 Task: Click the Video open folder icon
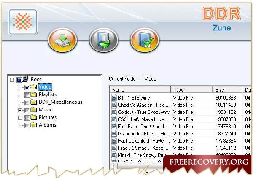pyautogui.click(x=34, y=87)
